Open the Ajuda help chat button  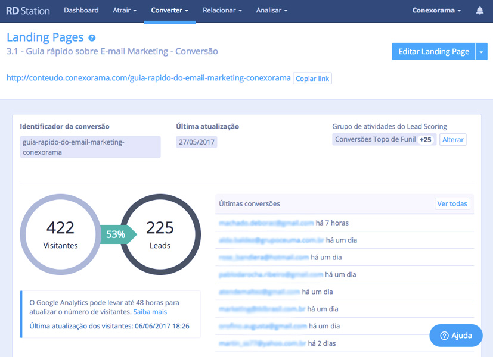tap(456, 336)
